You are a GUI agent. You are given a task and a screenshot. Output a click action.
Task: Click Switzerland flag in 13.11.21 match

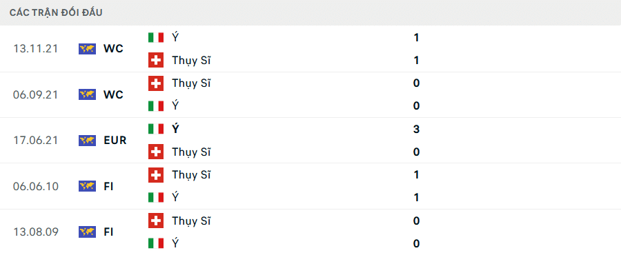pyautogui.click(x=156, y=60)
